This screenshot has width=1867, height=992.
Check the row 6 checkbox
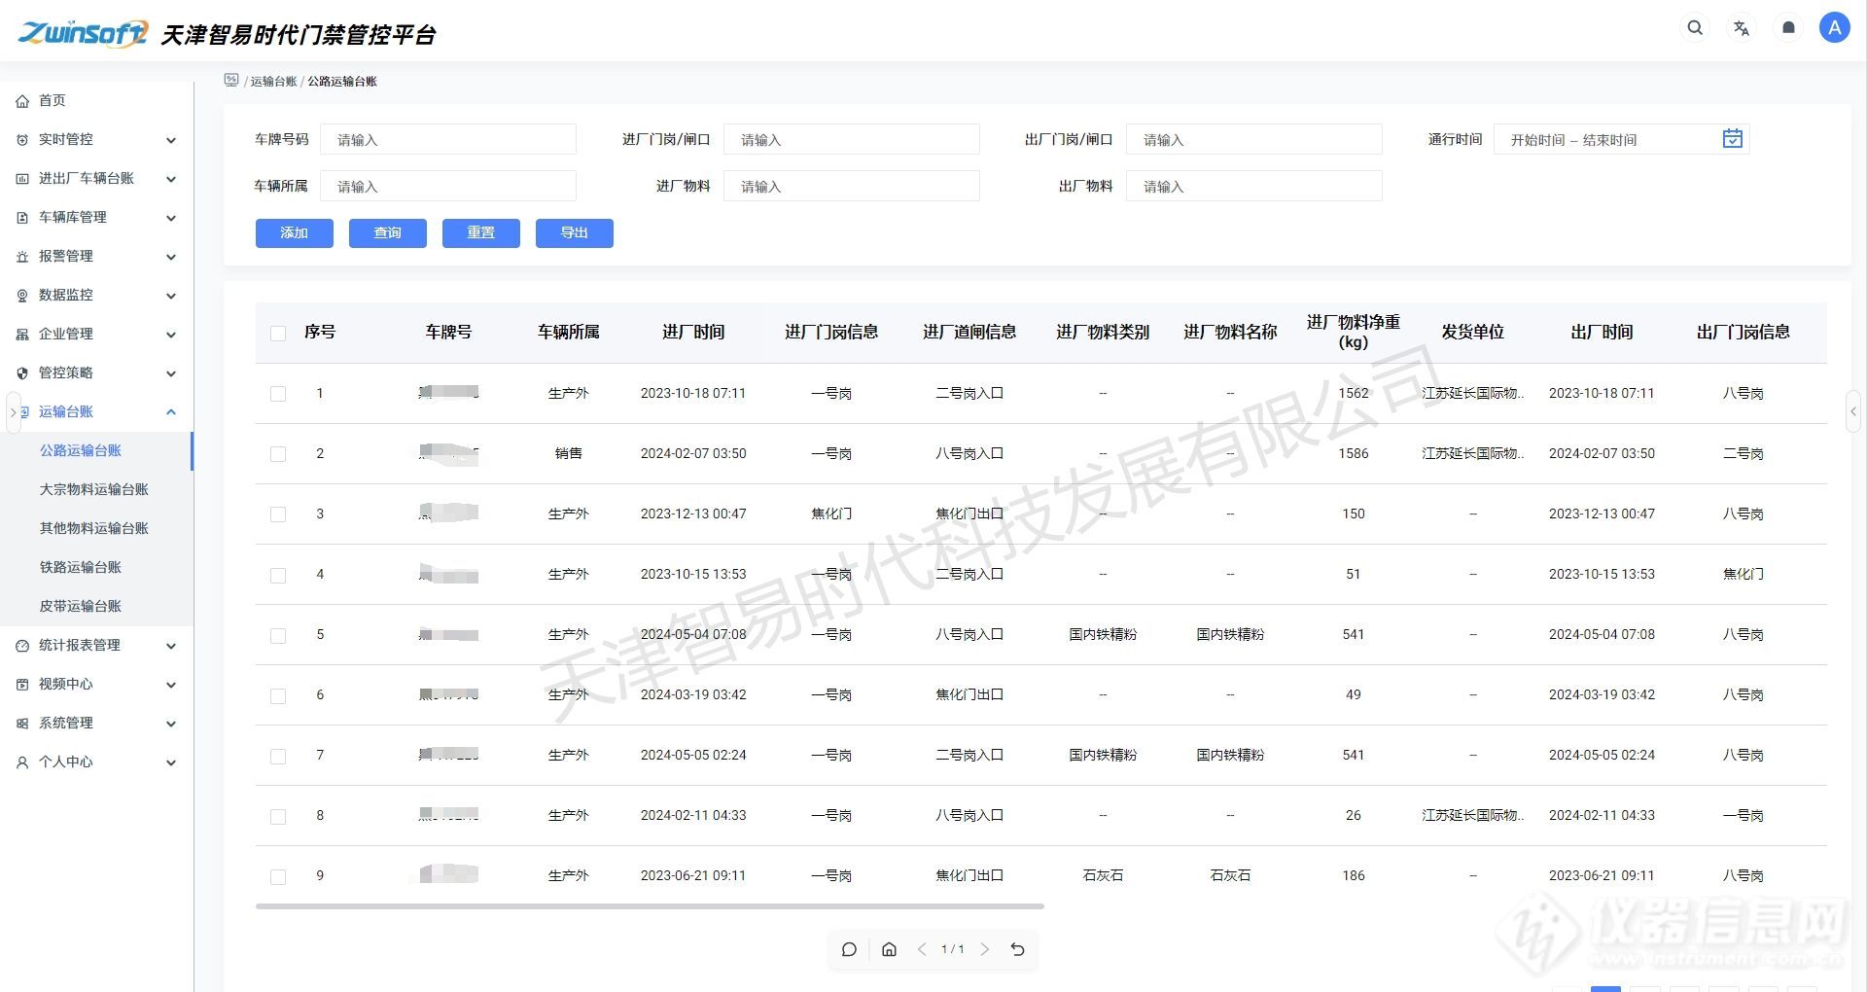(278, 695)
